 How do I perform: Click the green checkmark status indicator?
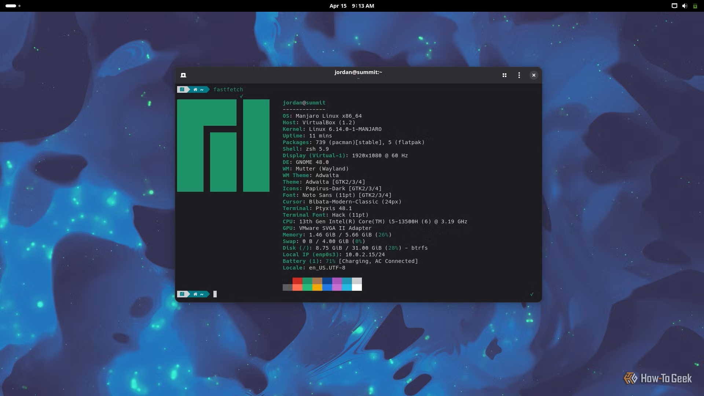coord(242,96)
